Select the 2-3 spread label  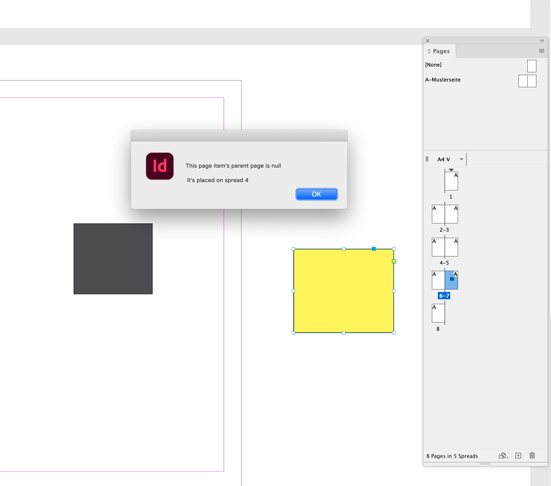click(444, 230)
